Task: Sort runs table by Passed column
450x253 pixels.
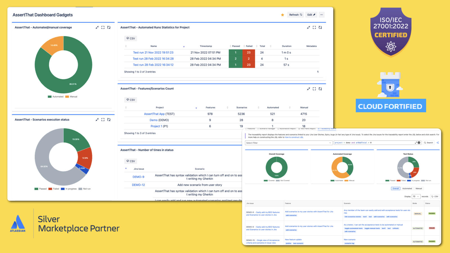Action: (x=236, y=46)
